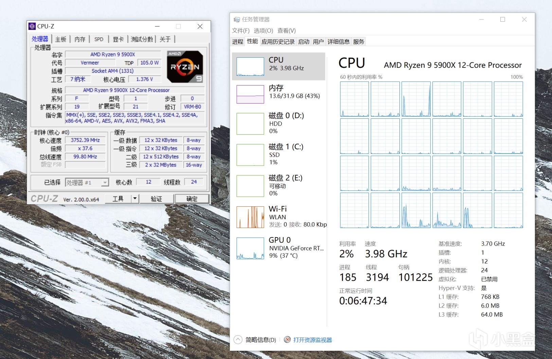
Task: Select 磁盘 1 (C:) in the sidebar
Action: click(x=279, y=155)
